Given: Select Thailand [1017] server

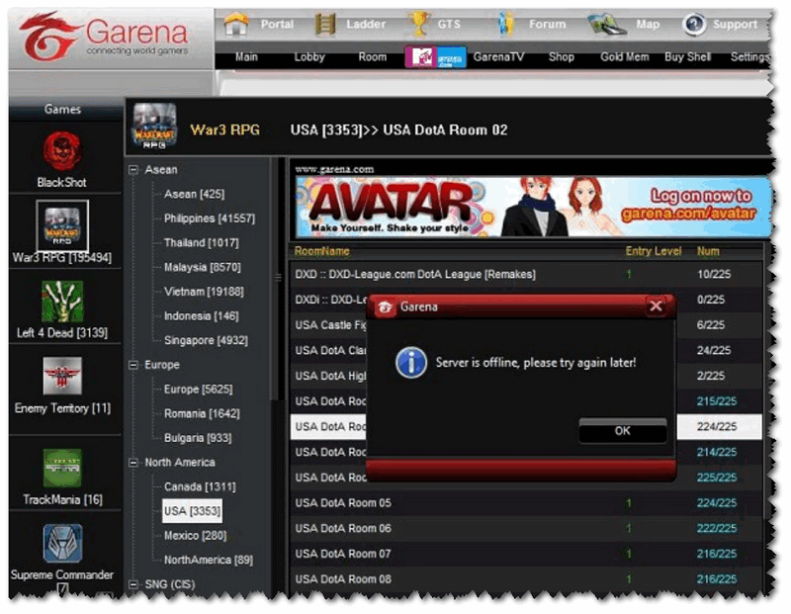Looking at the screenshot, I should tap(202, 242).
